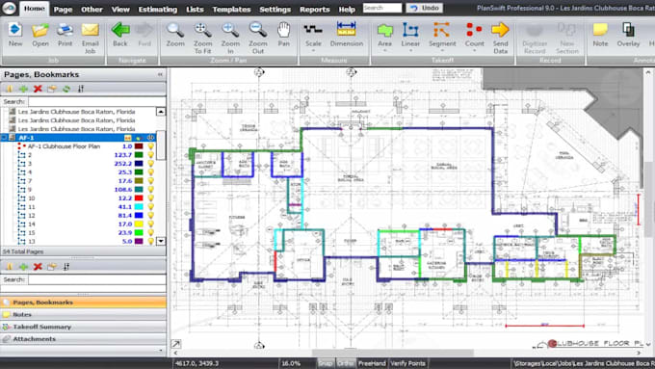Toggle lightbulb for AF-1 Clubhouse Floor Plan
This screenshot has height=369, width=655.
151,146
